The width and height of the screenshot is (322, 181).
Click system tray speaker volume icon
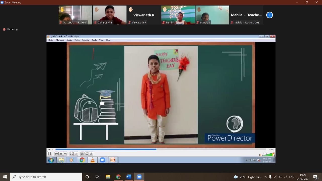275,177
